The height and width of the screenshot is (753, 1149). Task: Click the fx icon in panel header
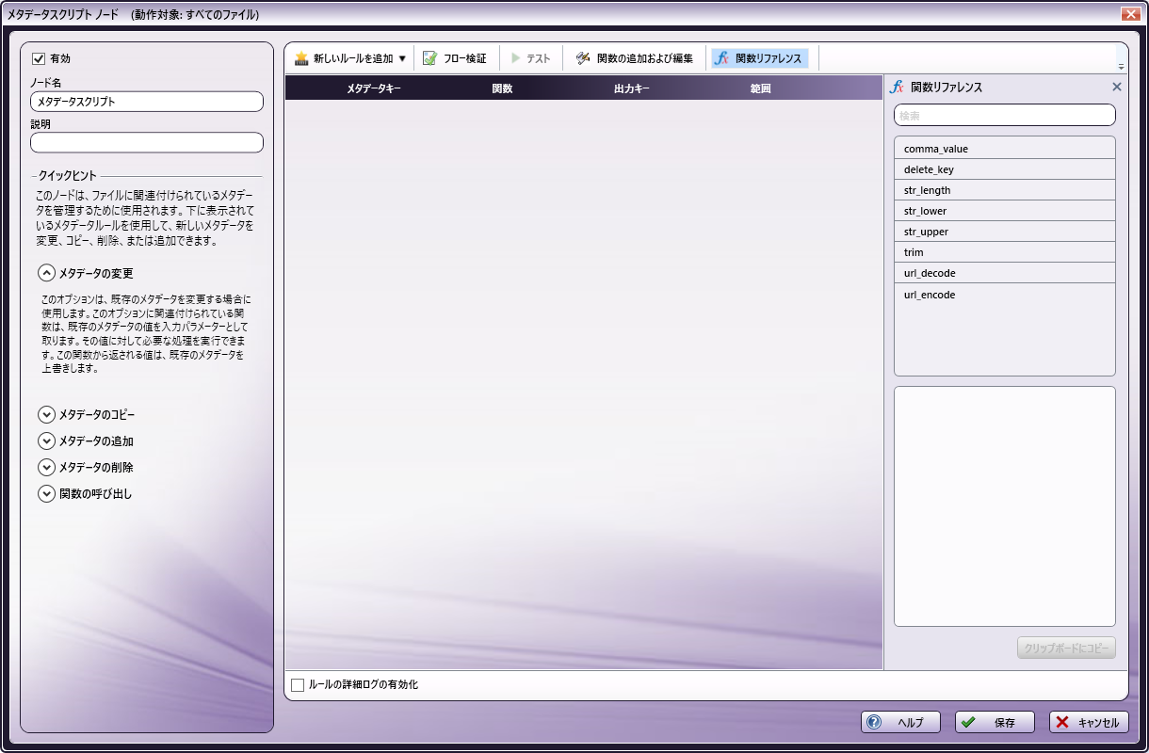coord(897,87)
